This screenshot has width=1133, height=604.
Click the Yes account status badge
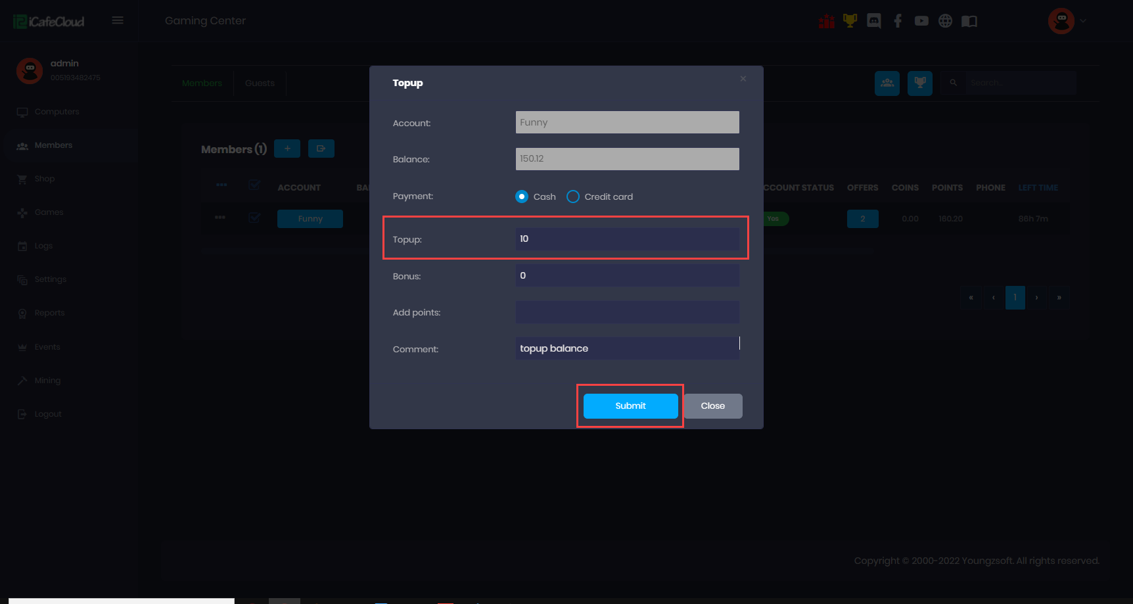[x=774, y=219]
